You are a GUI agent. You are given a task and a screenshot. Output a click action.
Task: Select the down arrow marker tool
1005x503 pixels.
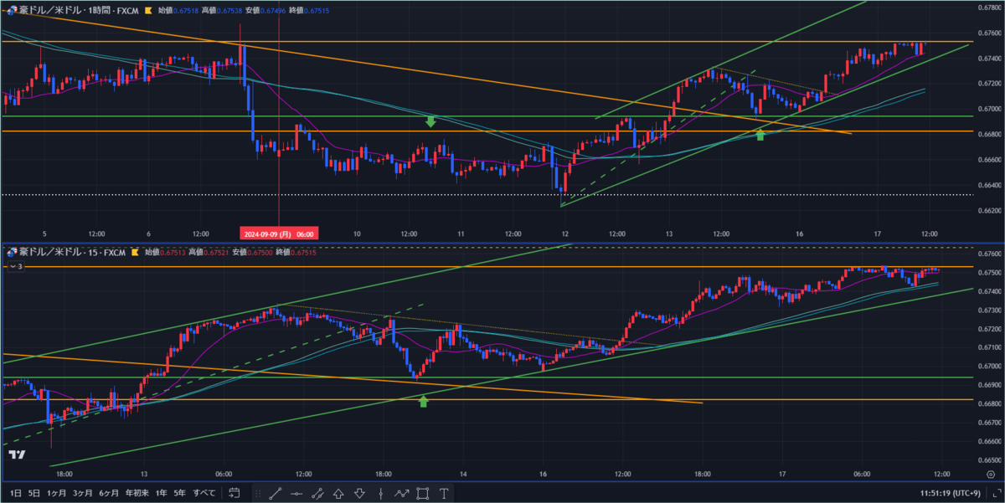coord(359,494)
